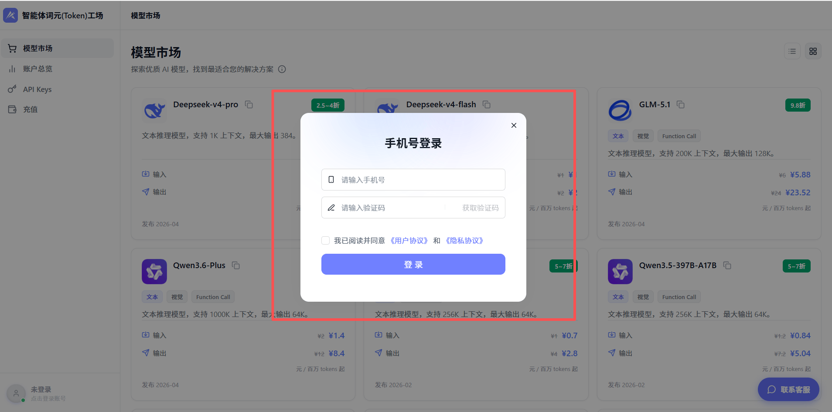Copy the Qwen3.6-Plus model name
The width and height of the screenshot is (832, 412).
click(236, 266)
